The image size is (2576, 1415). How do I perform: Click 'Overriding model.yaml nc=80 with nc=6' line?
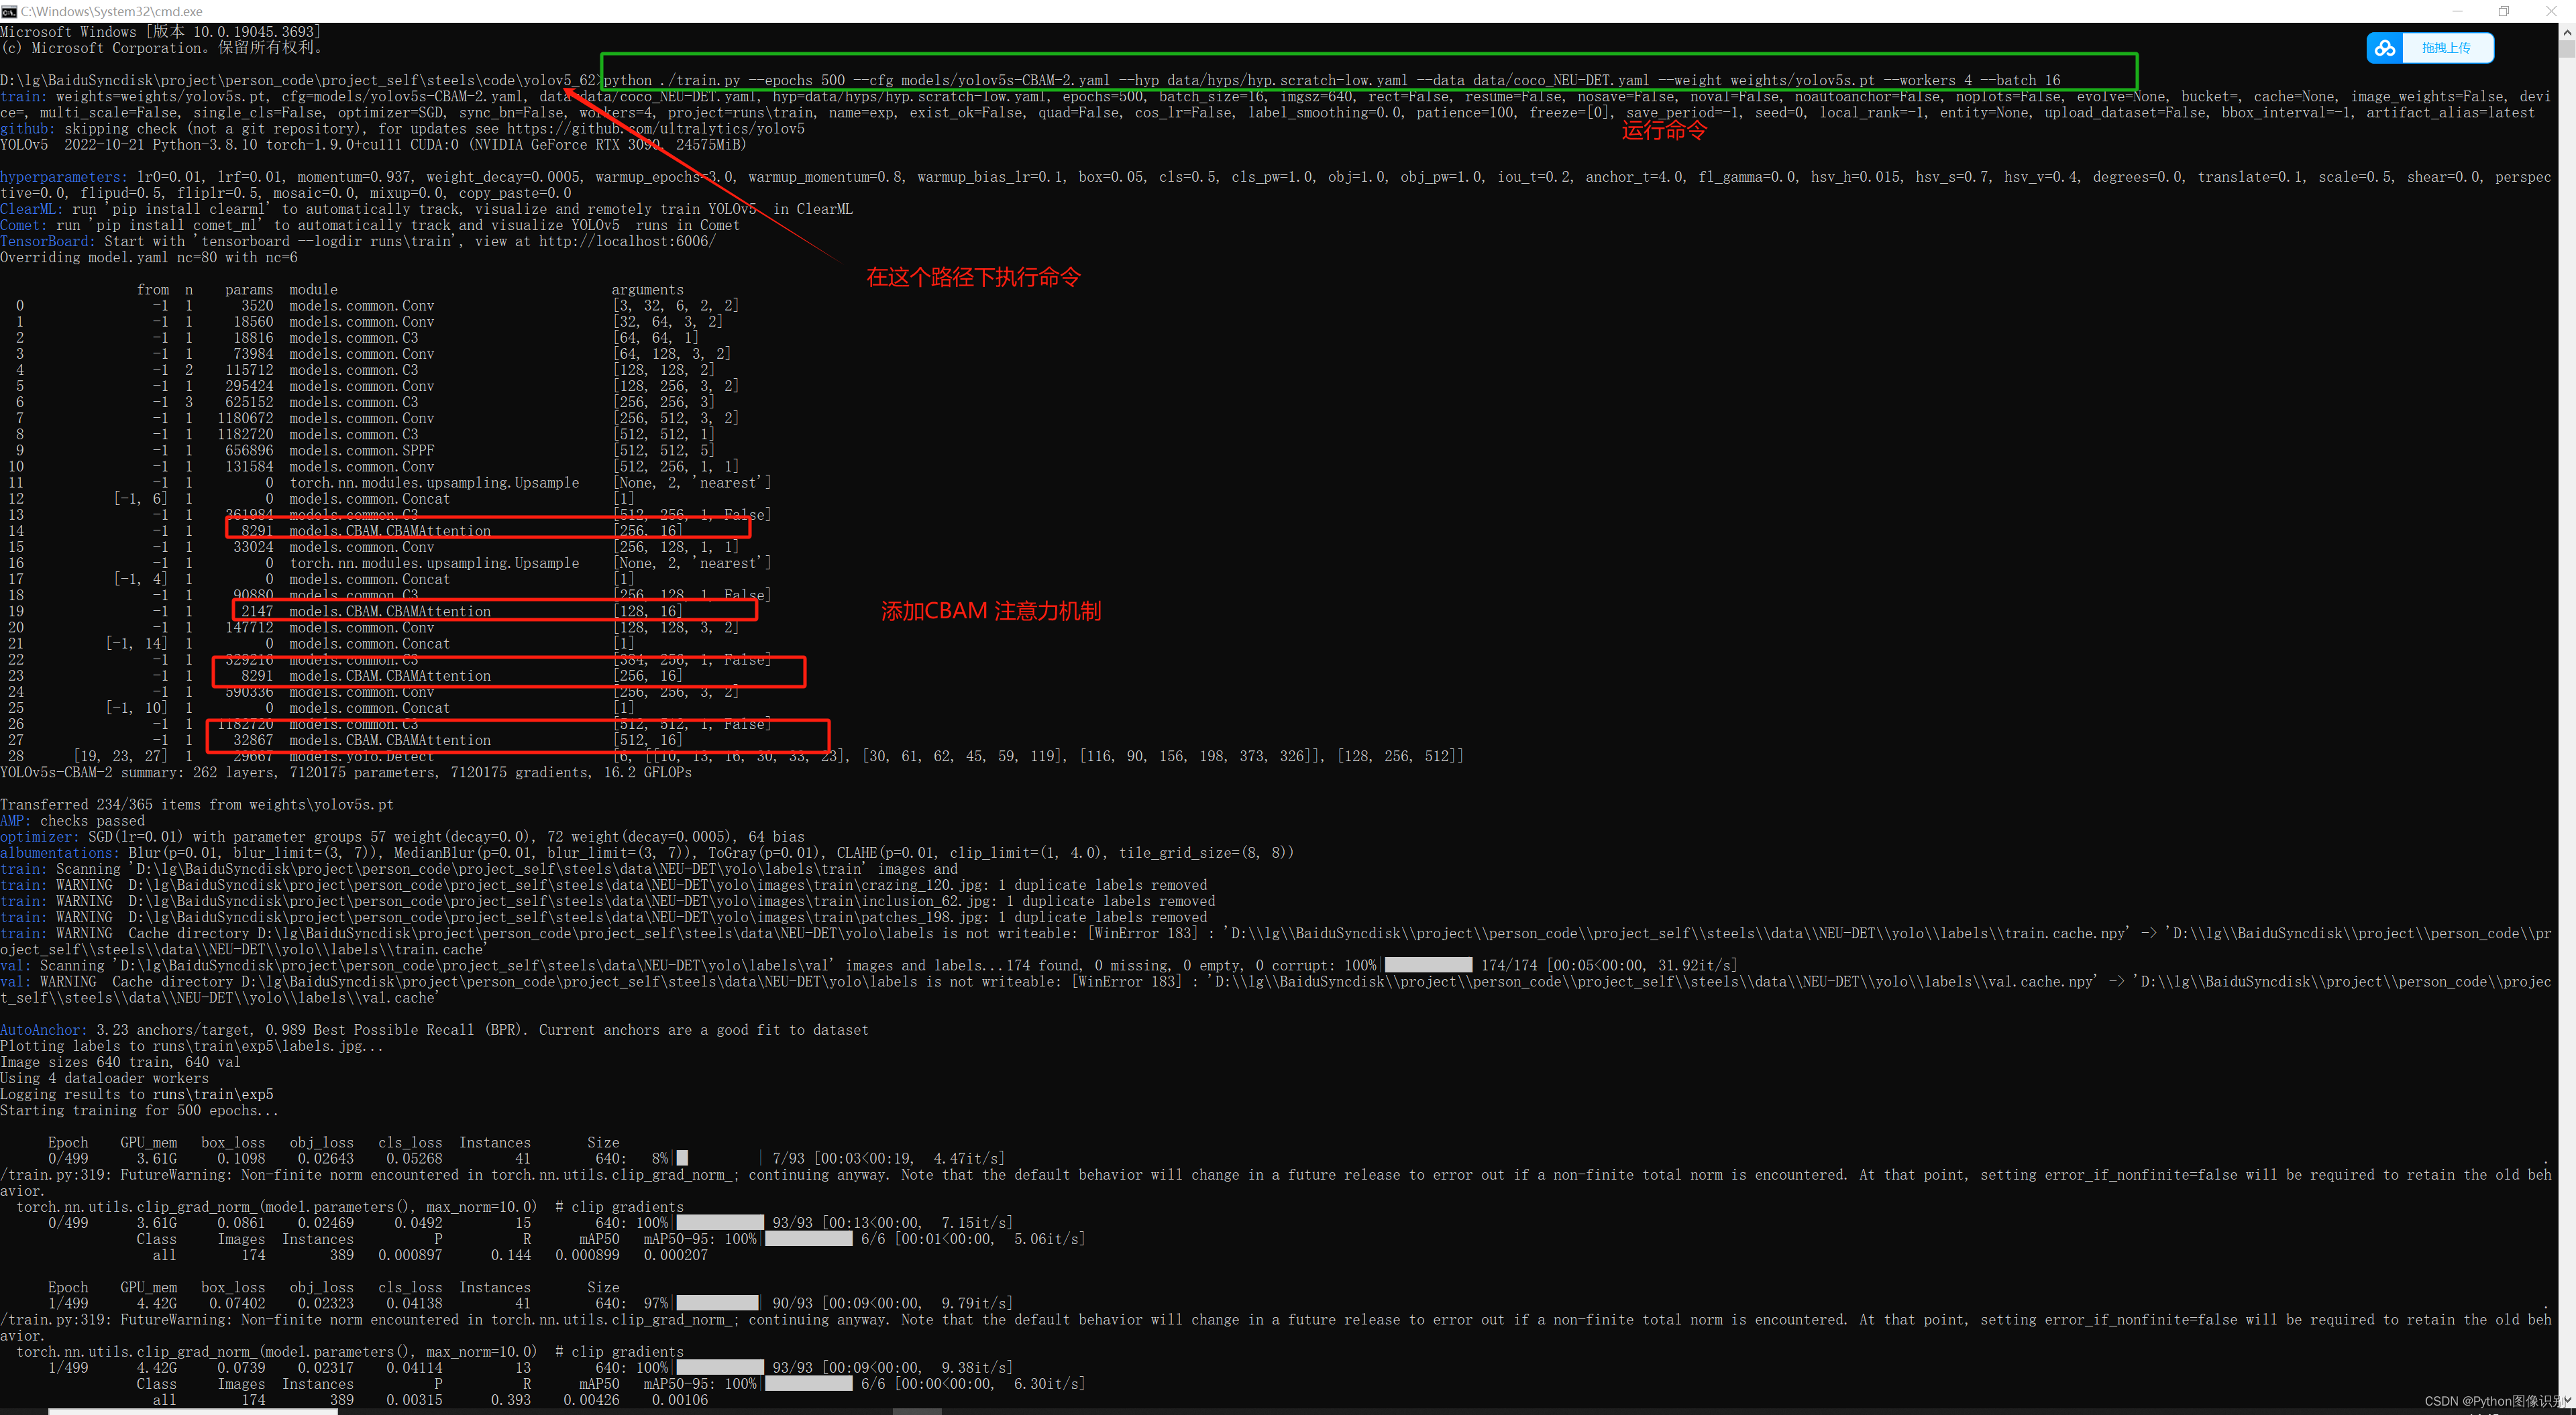149,258
